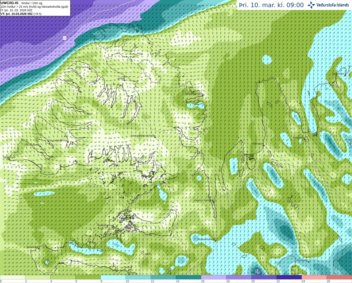Click the Bergstaðir station label
This screenshot has width=352, height=283.
(x=298, y=138)
